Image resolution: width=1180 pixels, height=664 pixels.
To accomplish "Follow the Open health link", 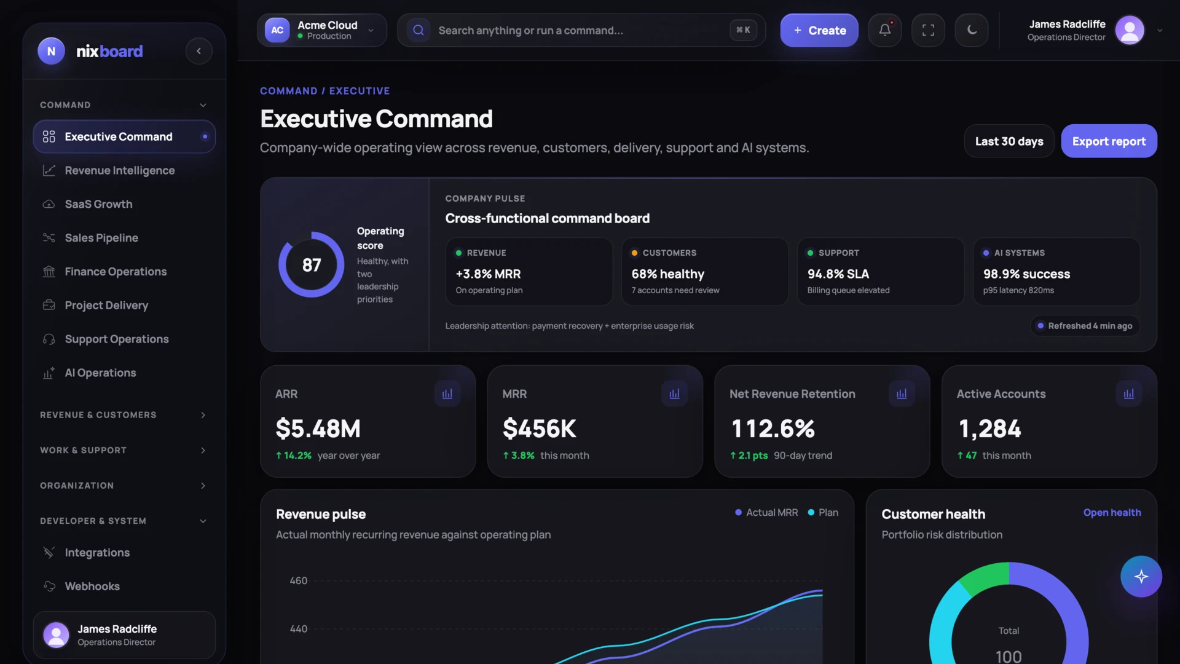I will coord(1112,513).
